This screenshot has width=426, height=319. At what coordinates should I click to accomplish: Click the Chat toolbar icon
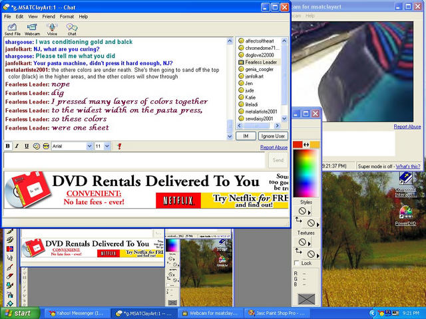point(72,29)
